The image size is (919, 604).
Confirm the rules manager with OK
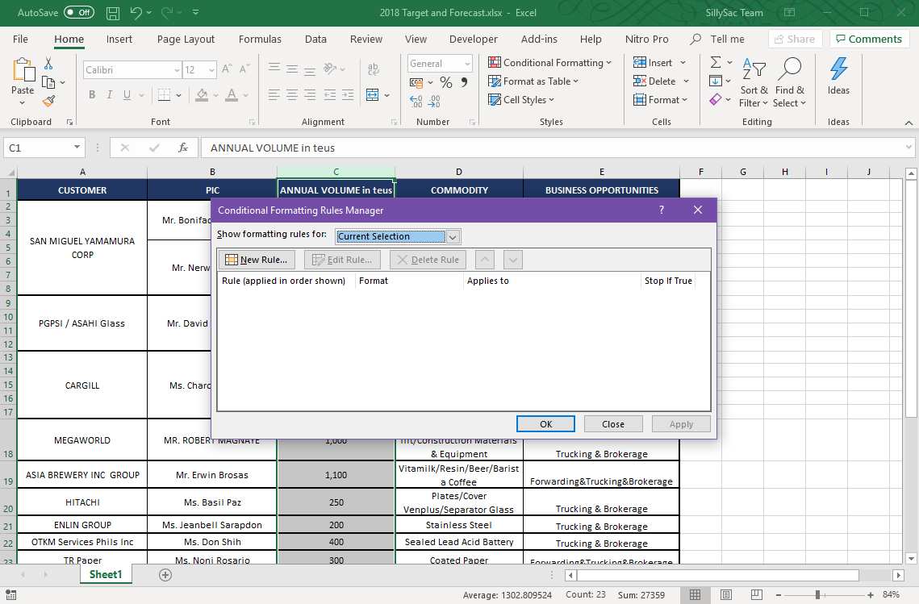click(x=545, y=423)
